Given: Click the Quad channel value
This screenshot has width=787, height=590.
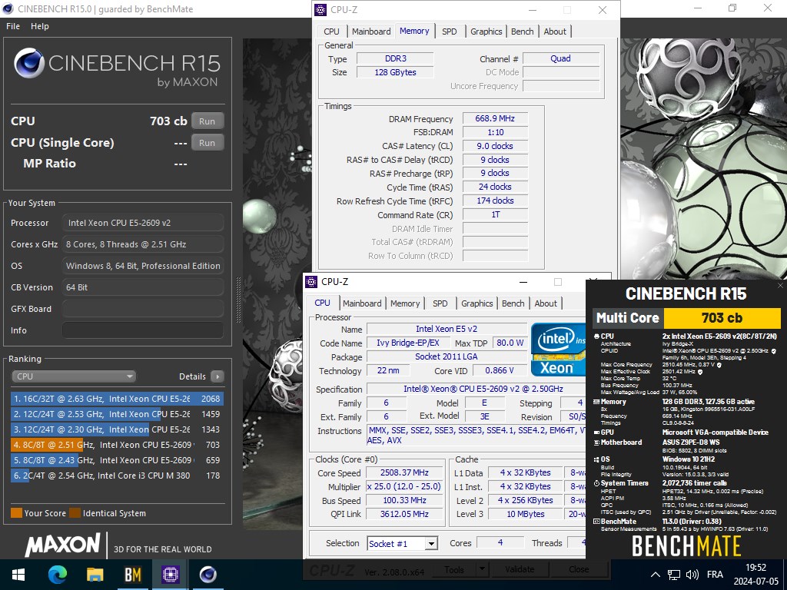Looking at the screenshot, I should 560,58.
